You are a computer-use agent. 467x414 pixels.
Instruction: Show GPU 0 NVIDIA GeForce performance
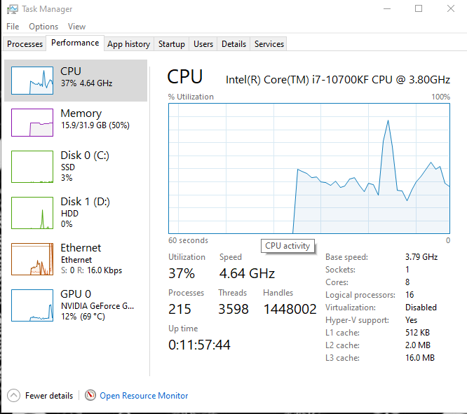click(x=84, y=305)
